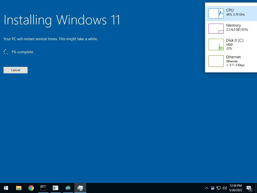Click the 'Your PC will restart several times' message
Image resolution: width=257 pixels, height=193 pixels.
click(x=50, y=39)
